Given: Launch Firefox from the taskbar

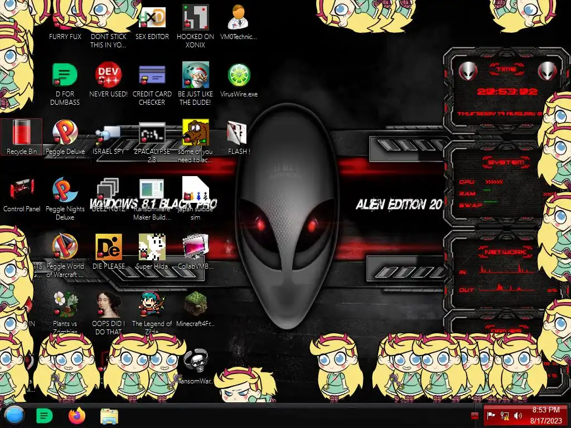Looking at the screenshot, I should click(77, 416).
